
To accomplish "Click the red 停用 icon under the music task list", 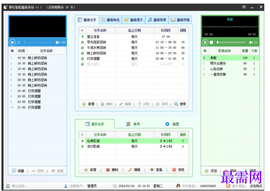I will point(174,170).
